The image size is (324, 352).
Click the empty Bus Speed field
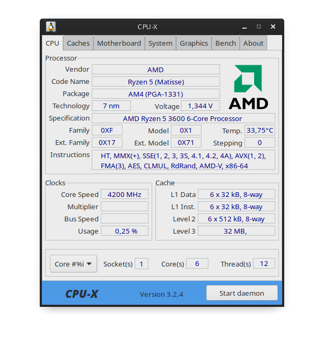[x=125, y=219]
